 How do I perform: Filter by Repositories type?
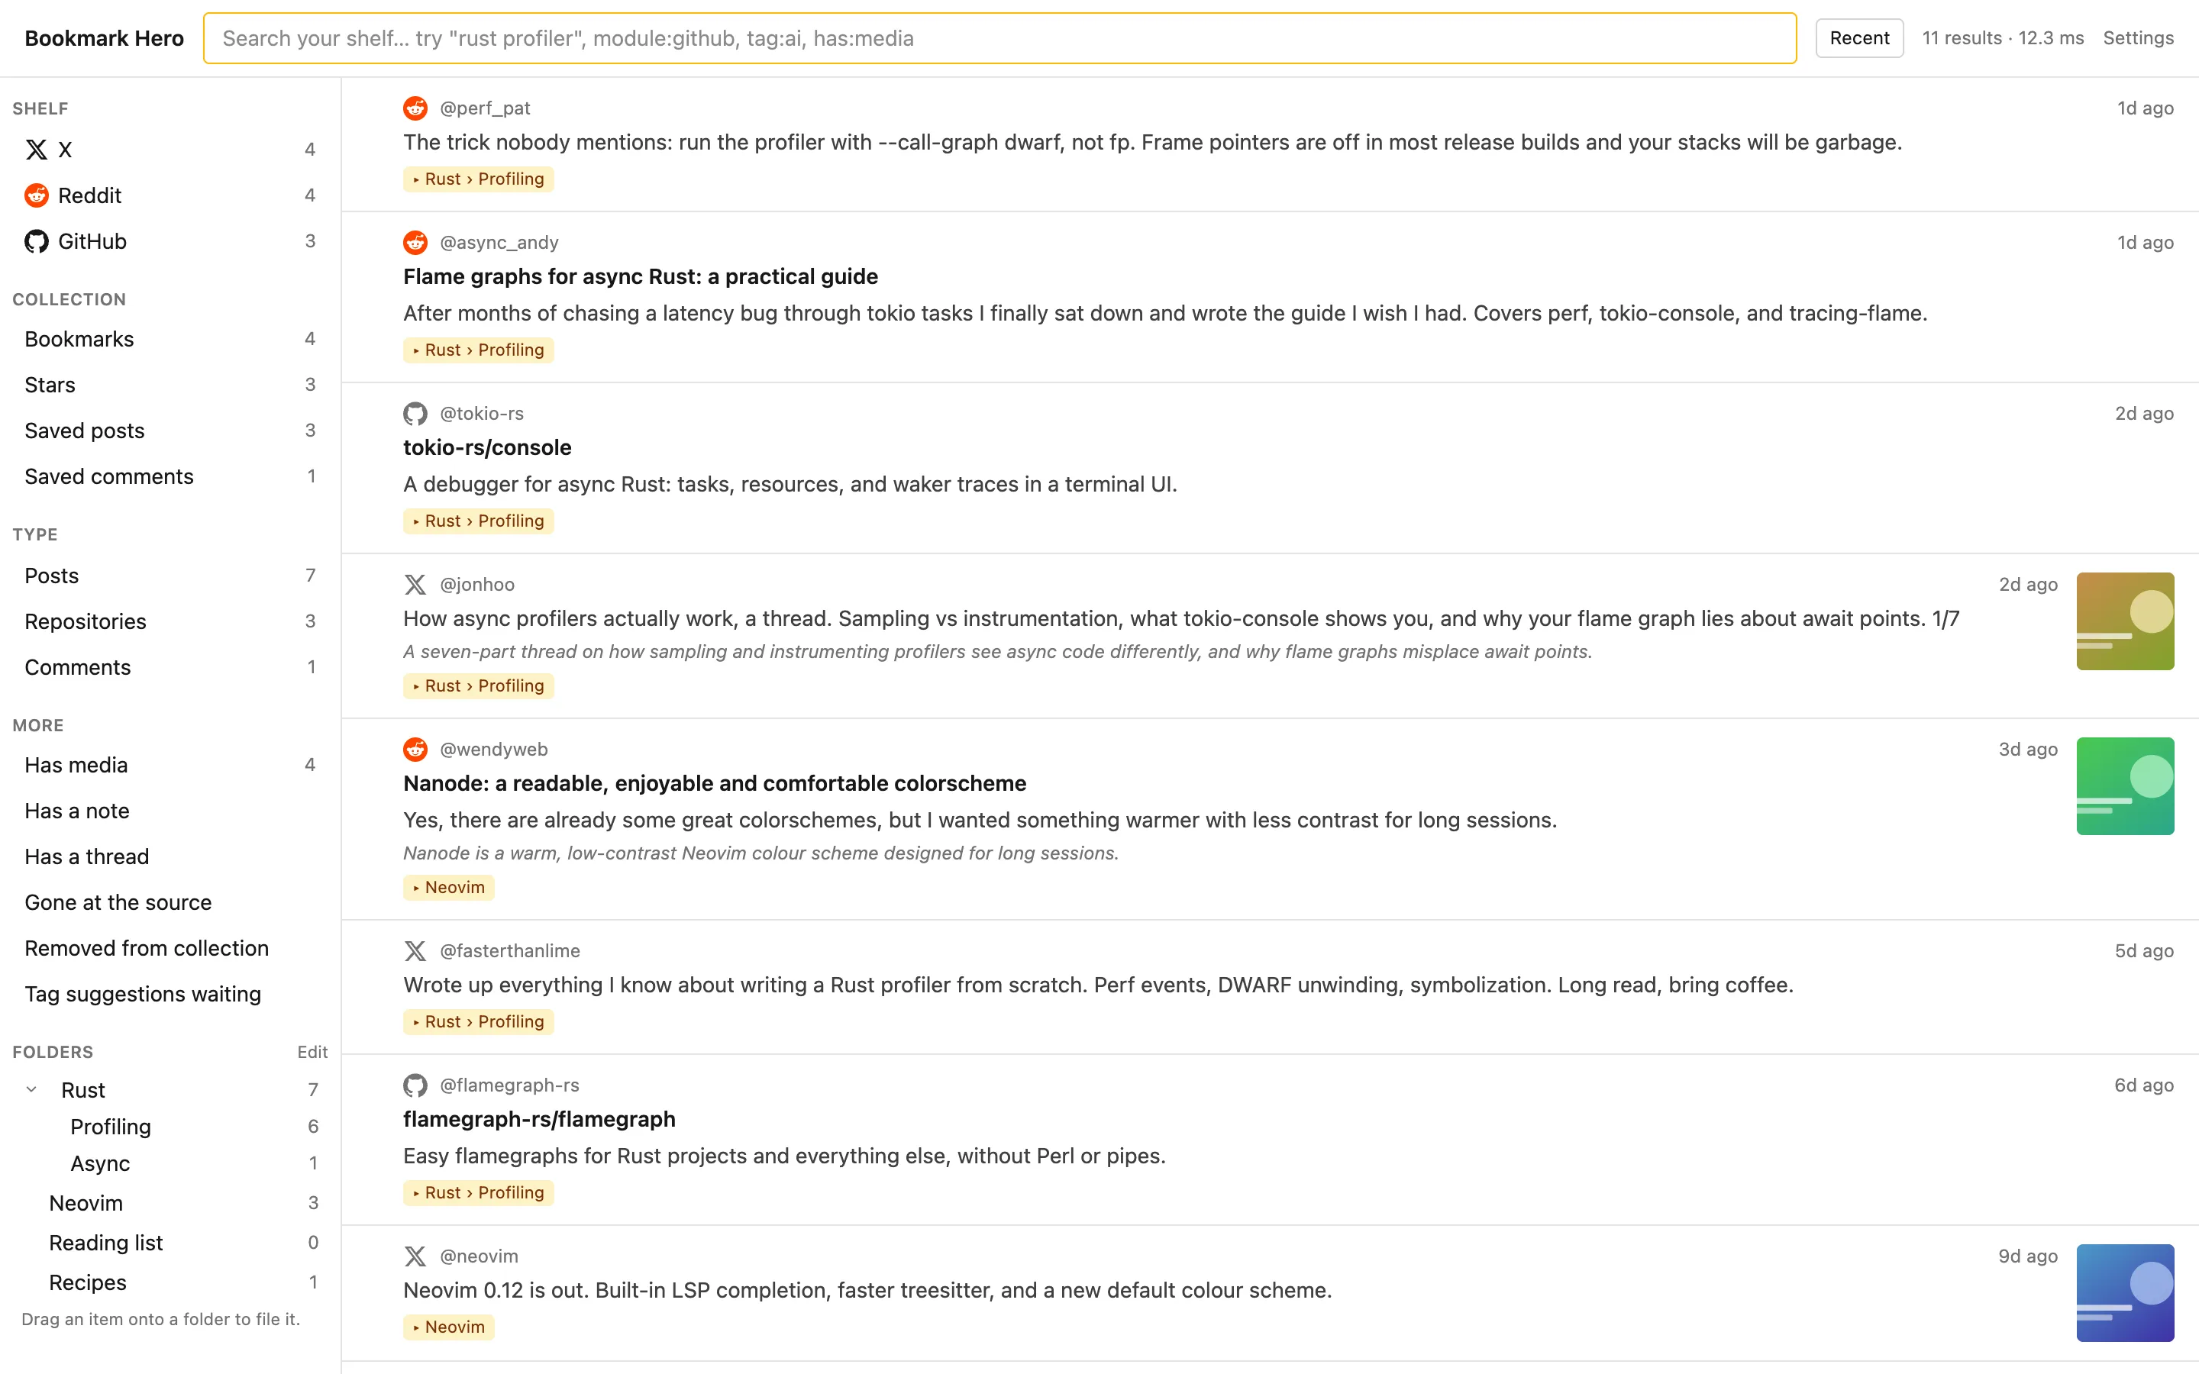point(170,621)
